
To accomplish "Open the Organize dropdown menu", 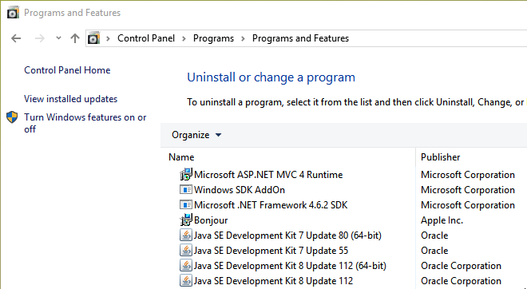I will (x=196, y=135).
